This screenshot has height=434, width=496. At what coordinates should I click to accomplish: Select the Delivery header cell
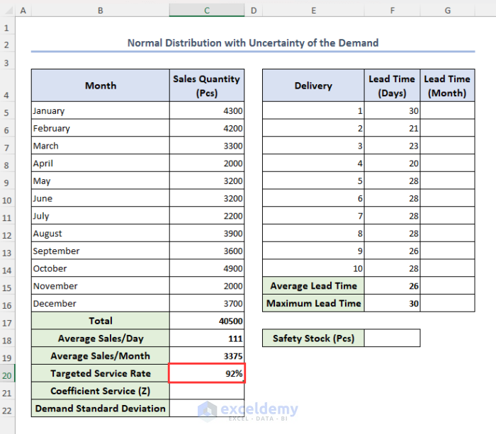(313, 86)
